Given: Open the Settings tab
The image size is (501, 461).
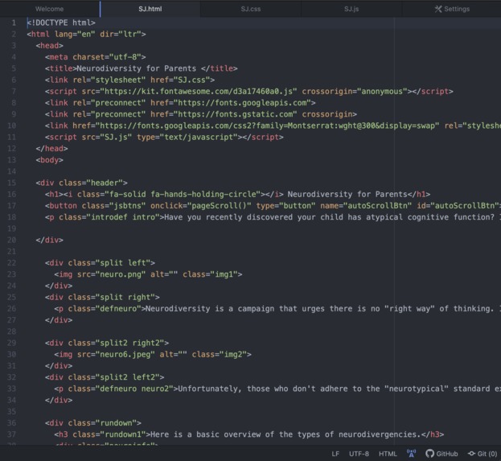Looking at the screenshot, I should (451, 9).
